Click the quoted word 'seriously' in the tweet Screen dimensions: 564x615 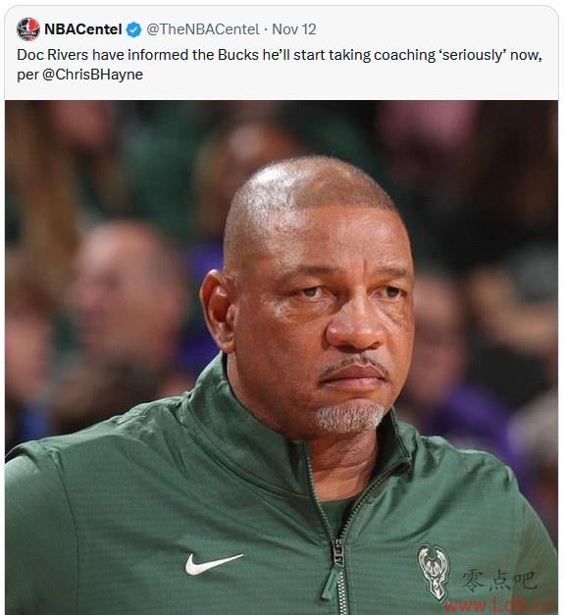pyautogui.click(x=473, y=55)
